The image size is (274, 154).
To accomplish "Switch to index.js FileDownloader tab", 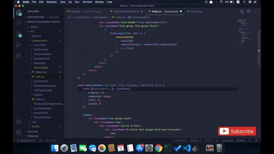I will (x=84, y=12).
